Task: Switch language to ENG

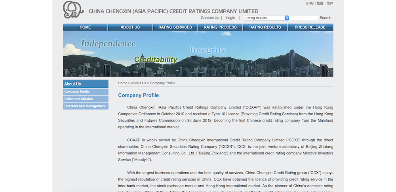Action: click(310, 4)
